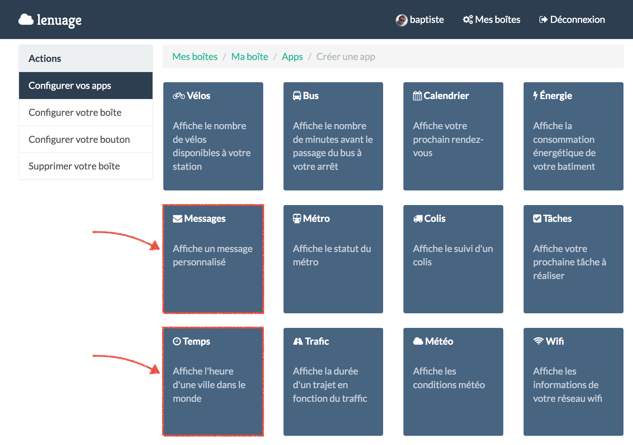Choose Supprimer votre boîte in Actions menu
This screenshot has width=633, height=445.
point(74,166)
